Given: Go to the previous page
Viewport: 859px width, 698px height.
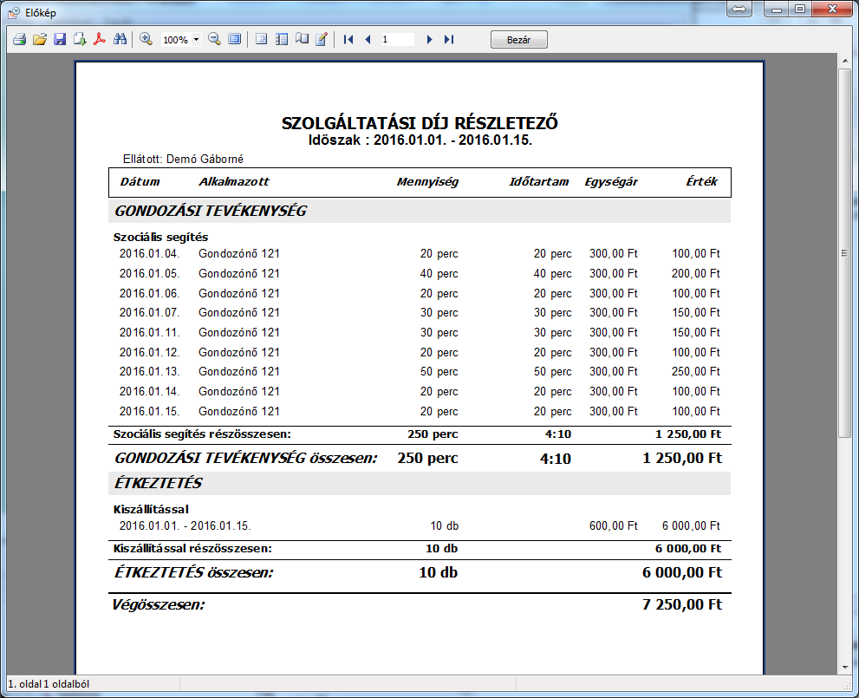Looking at the screenshot, I should tap(368, 39).
